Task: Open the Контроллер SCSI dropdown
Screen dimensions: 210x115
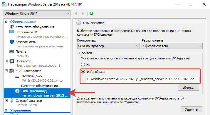Action: [108, 46]
